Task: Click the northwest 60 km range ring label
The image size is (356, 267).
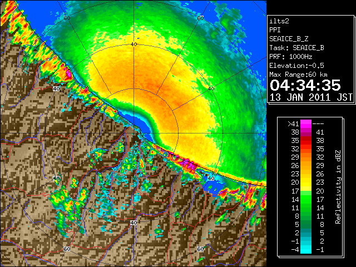Action: tap(67, 18)
